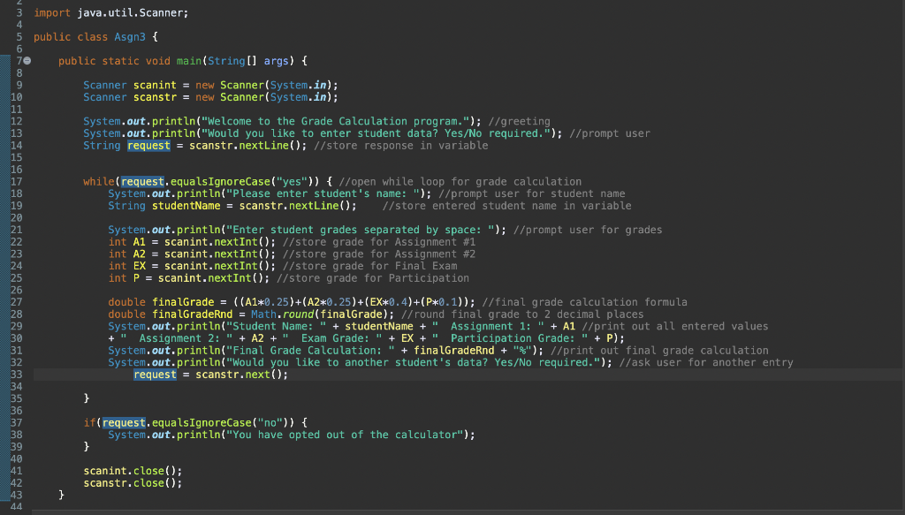Click '//store response in variable' comment
The width and height of the screenshot is (905, 515).
tap(401, 146)
